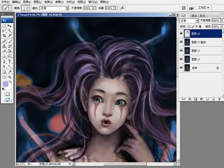The height and width of the screenshot is (168, 224).
Task: Click layer 17 副本 thumbnail
Action: (187, 42)
